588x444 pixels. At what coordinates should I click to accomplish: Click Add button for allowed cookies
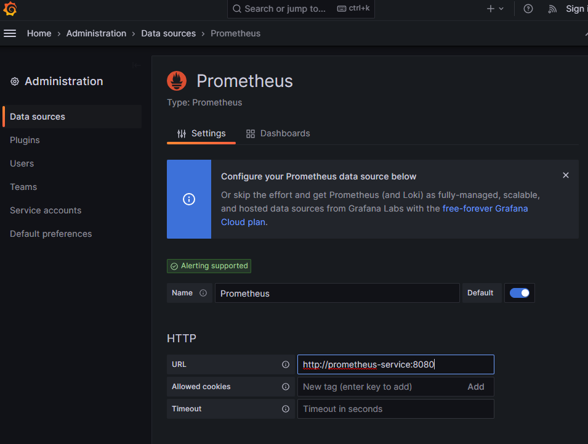[476, 387]
